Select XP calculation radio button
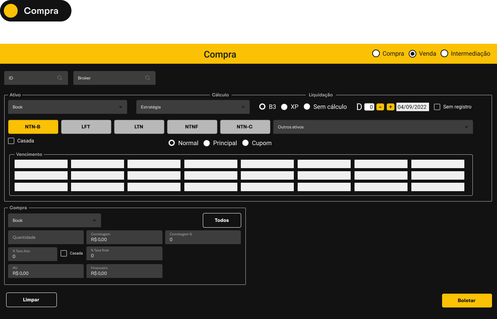The image size is (497, 319). coord(284,107)
